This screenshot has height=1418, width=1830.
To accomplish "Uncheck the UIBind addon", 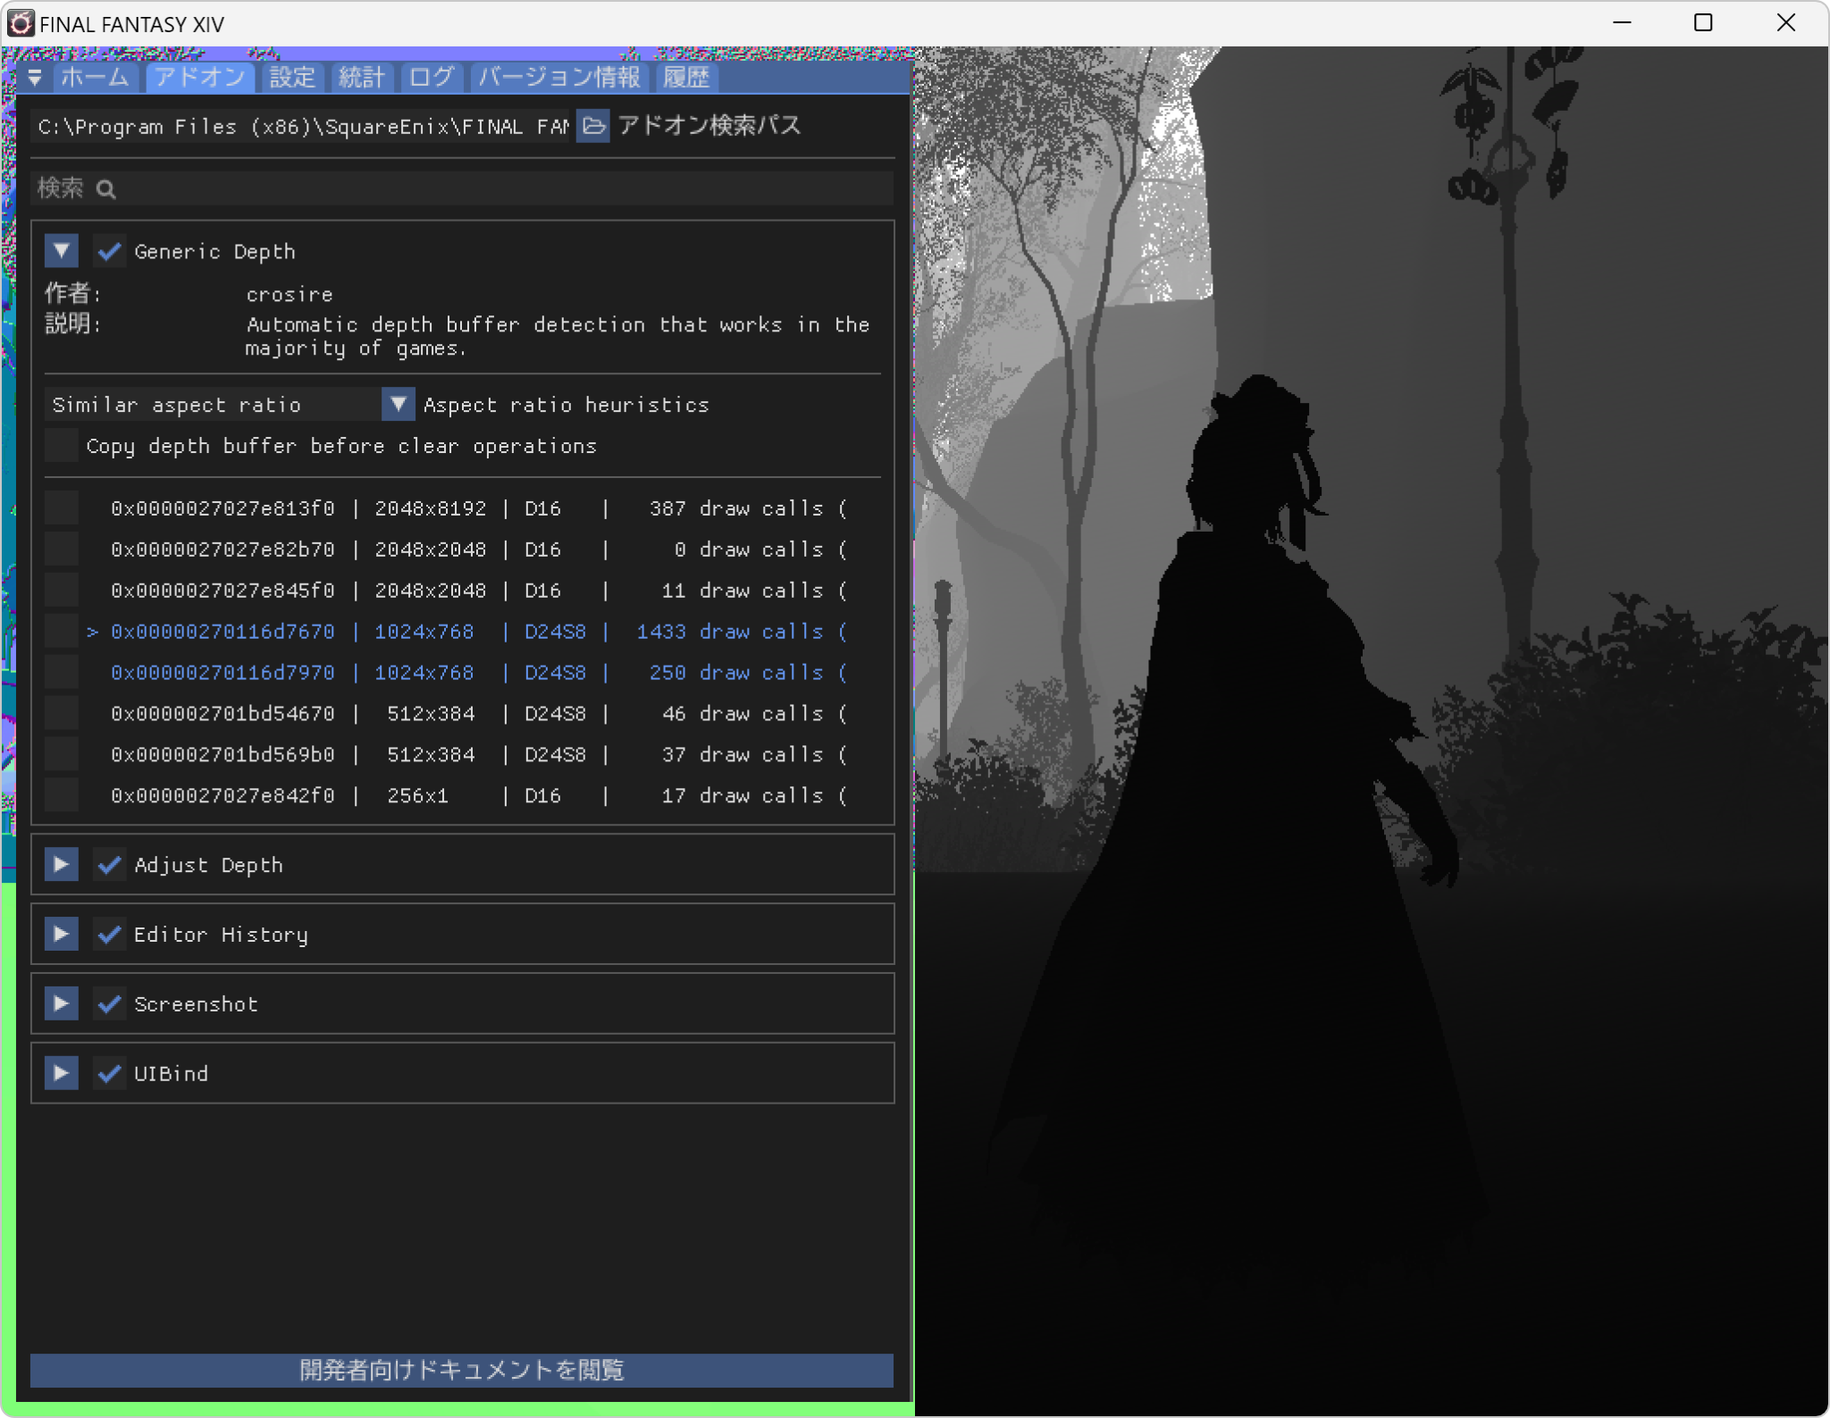I will [x=109, y=1073].
